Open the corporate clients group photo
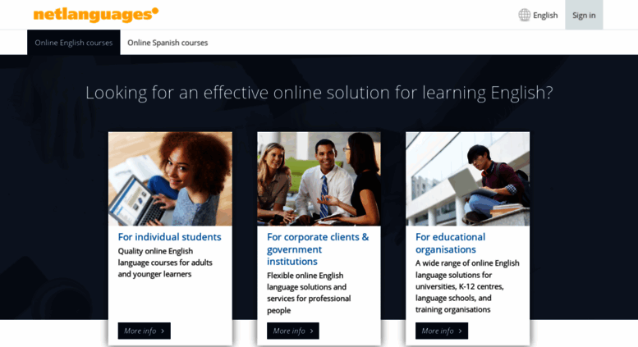 319,179
